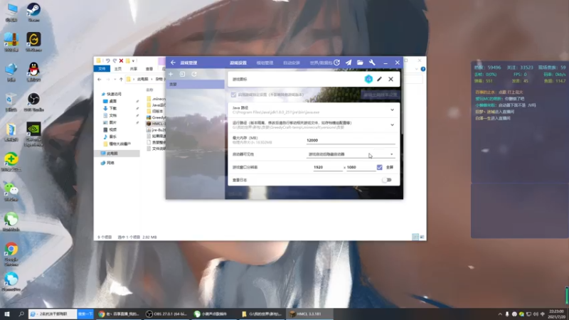Open Explorer's recent locations dropdown
The height and width of the screenshot is (320, 569).
click(x=115, y=79)
